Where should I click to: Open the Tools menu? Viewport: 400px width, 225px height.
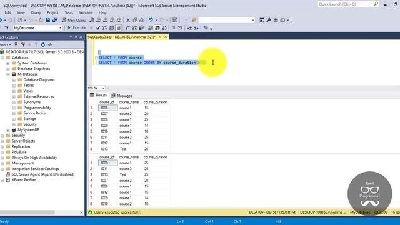click(x=69, y=12)
